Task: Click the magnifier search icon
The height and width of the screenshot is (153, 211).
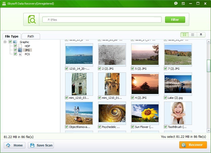Action: pyautogui.click(x=32, y=19)
